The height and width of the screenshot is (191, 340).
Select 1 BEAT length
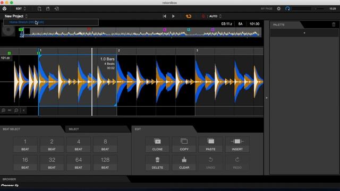25,144
